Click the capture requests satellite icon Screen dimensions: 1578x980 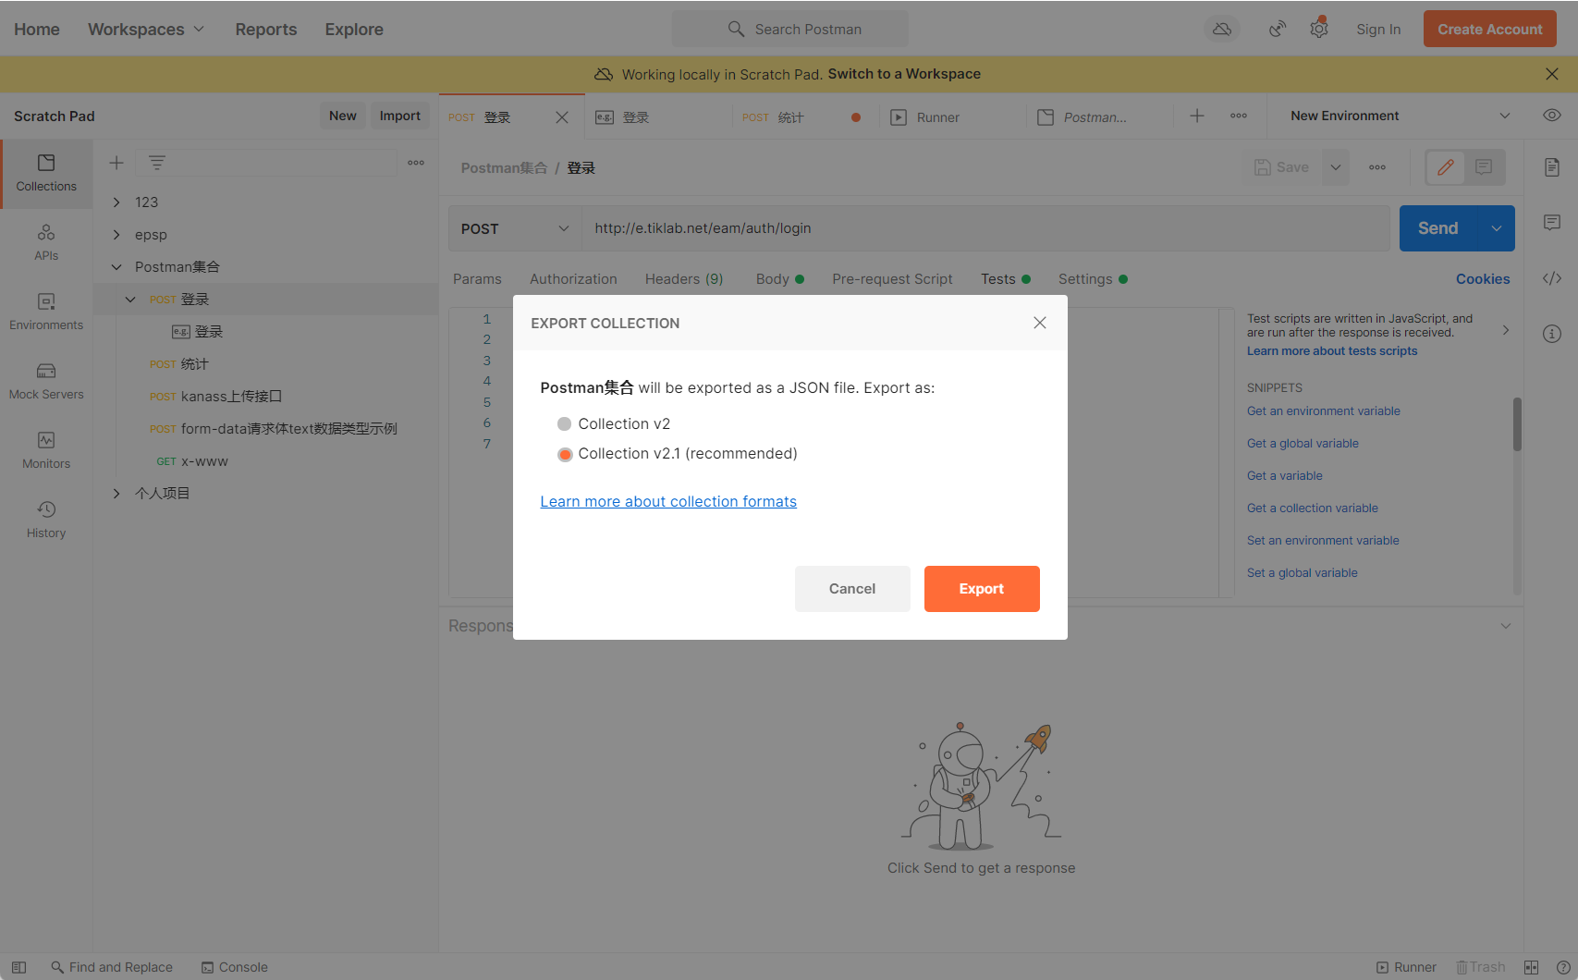(1278, 30)
